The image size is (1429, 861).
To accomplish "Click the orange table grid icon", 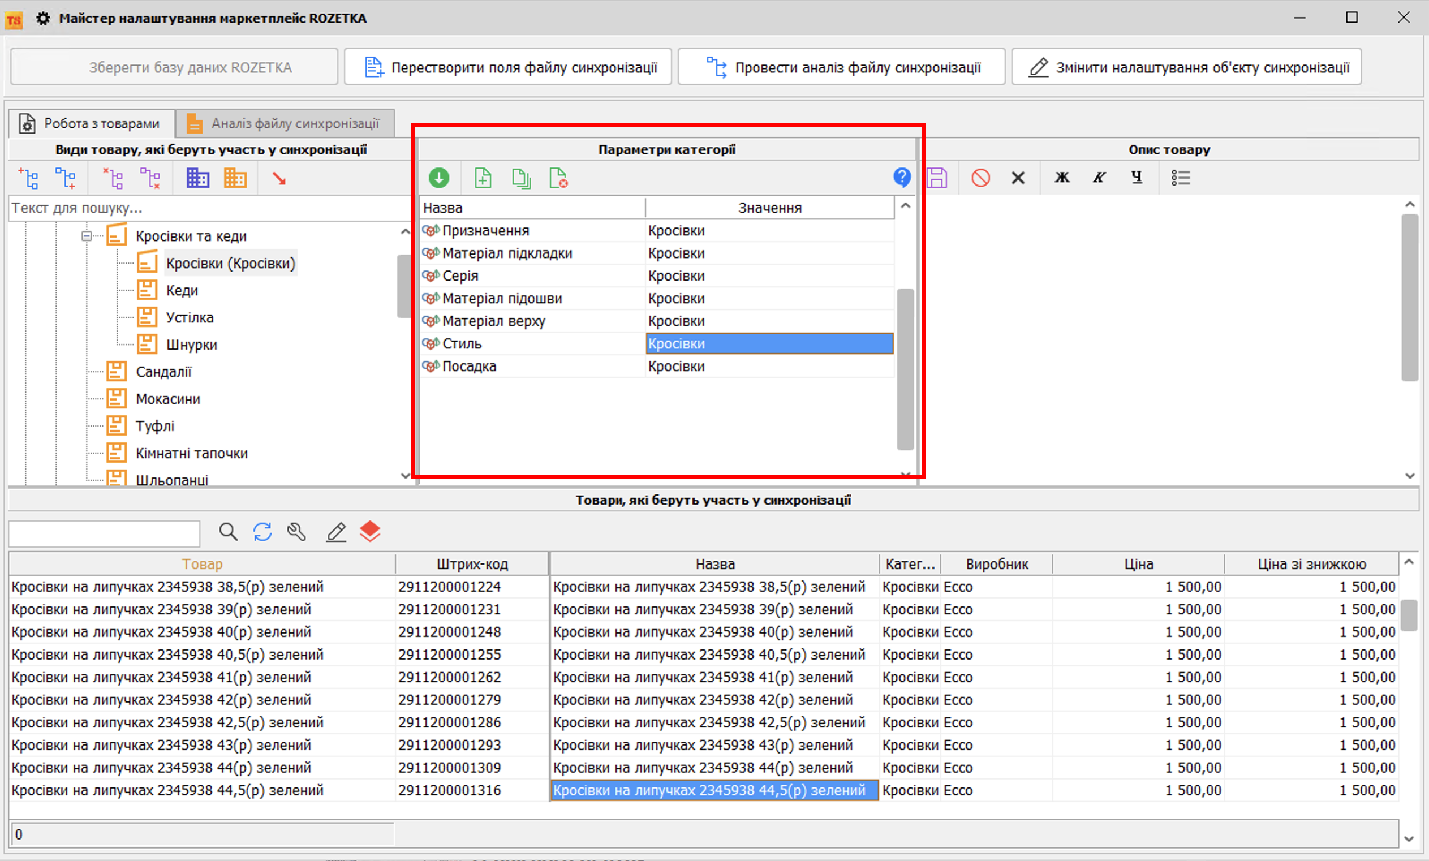I will 235,178.
